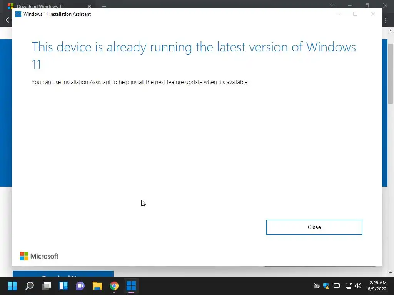Screen dimensions: 394x295
Task: Switch to Google Chrome on the taskbar
Action: tap(114, 285)
